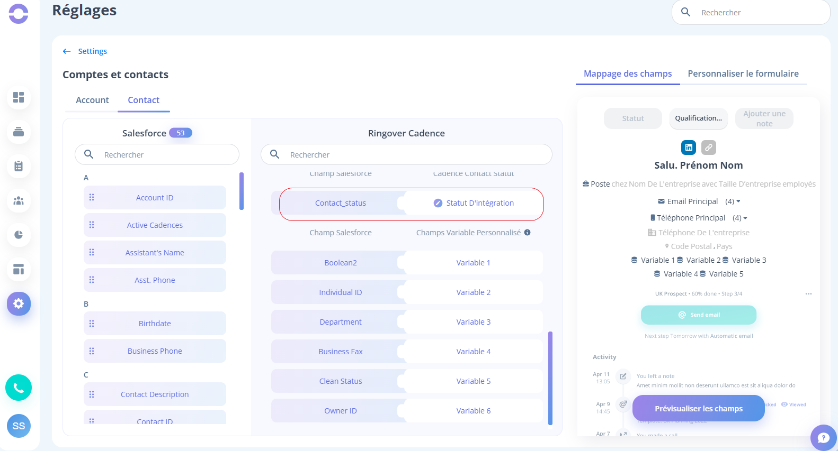
Task: Select the Contact tab
Action: pyautogui.click(x=144, y=100)
